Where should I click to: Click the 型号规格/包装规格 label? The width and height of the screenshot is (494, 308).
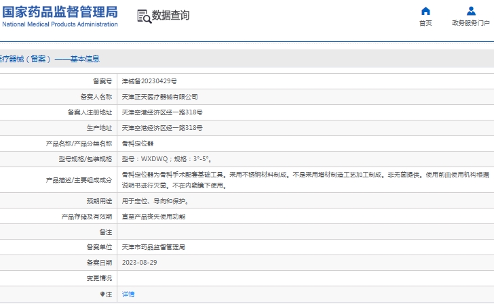coord(85,159)
